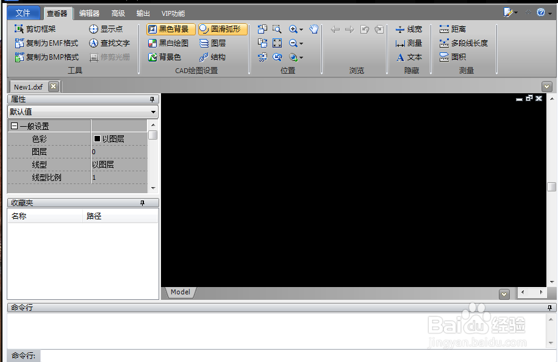
Task: Open the 默认值 properties dropdown
Action: [x=82, y=112]
